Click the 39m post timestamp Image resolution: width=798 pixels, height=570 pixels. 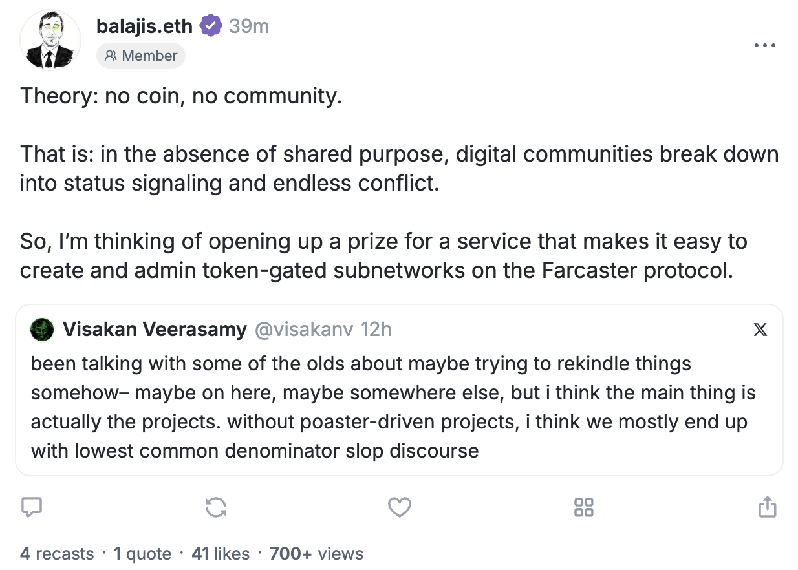click(249, 26)
